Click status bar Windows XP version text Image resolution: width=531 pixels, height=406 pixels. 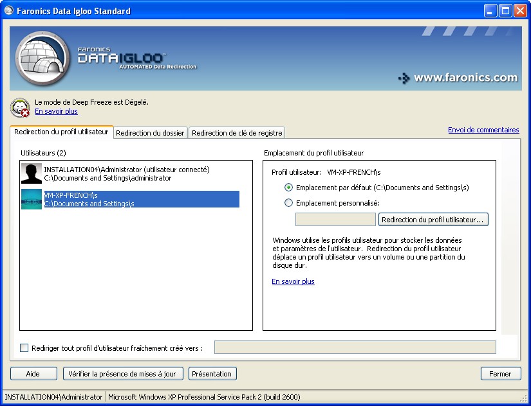tap(204, 397)
